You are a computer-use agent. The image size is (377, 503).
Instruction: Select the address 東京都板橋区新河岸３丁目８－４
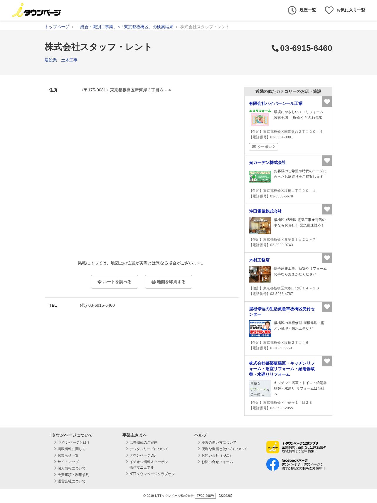pyautogui.click(x=140, y=90)
